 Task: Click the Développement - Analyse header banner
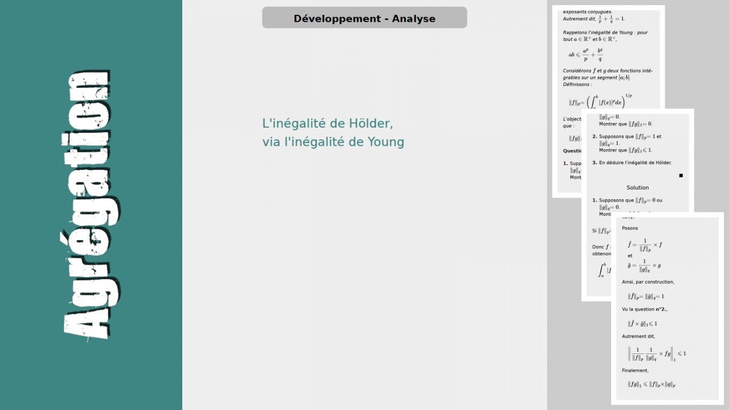pyautogui.click(x=364, y=18)
